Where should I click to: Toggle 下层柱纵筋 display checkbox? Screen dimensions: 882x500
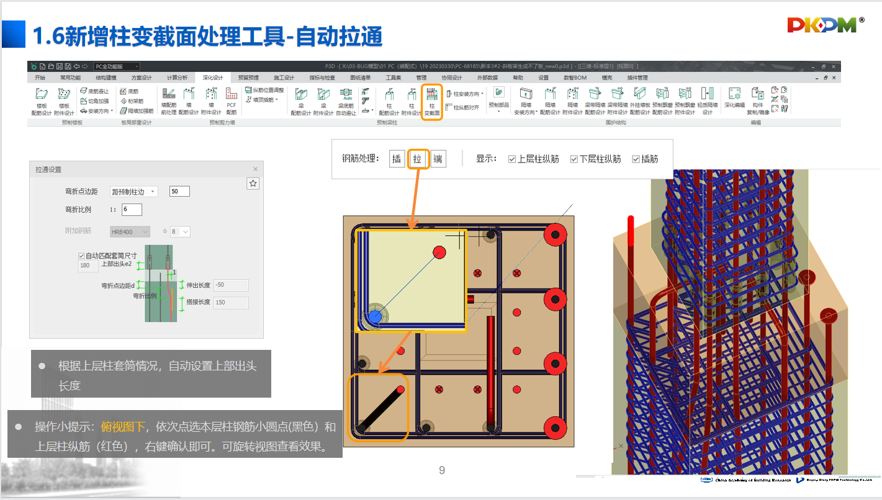[574, 159]
